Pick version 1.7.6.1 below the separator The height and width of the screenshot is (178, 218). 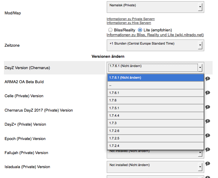coord(156,93)
